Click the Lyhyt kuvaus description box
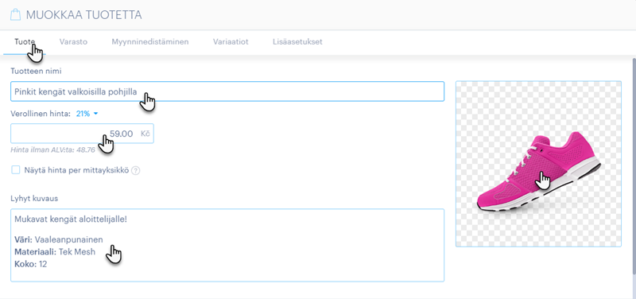 point(227,245)
